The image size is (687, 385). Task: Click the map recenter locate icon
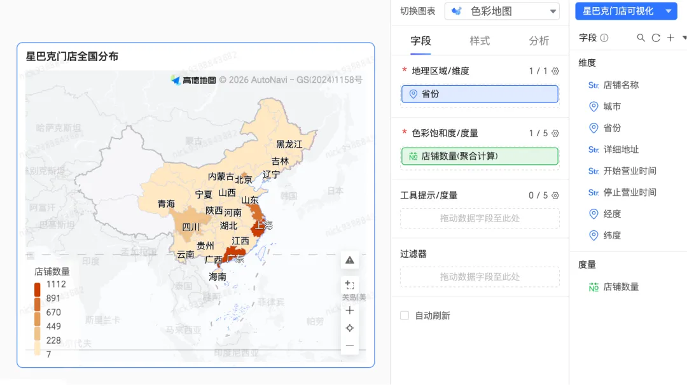350,328
